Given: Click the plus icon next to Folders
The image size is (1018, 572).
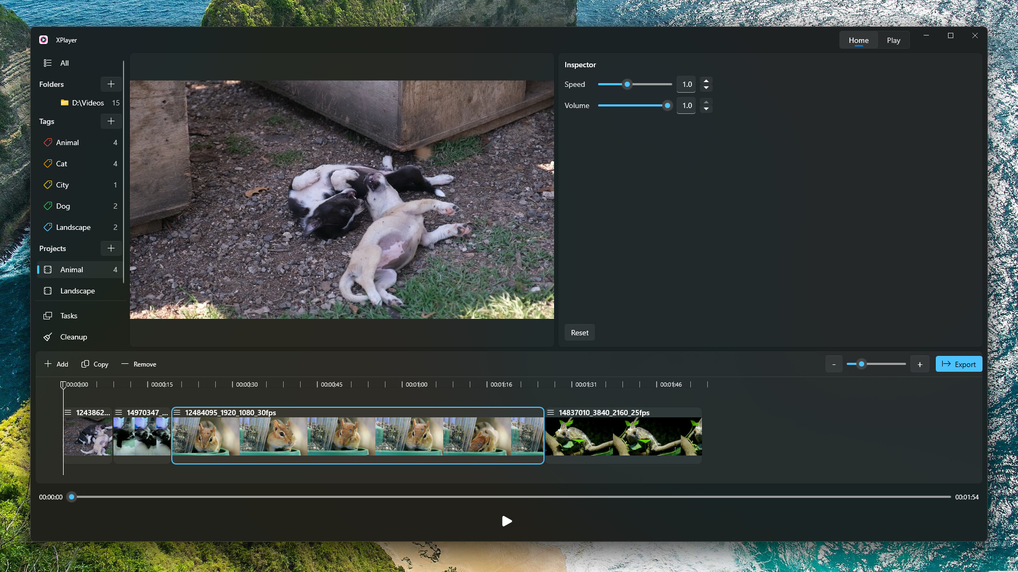Looking at the screenshot, I should click(111, 84).
